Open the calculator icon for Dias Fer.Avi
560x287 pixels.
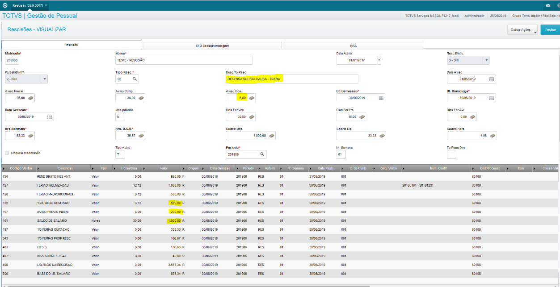click(472, 116)
